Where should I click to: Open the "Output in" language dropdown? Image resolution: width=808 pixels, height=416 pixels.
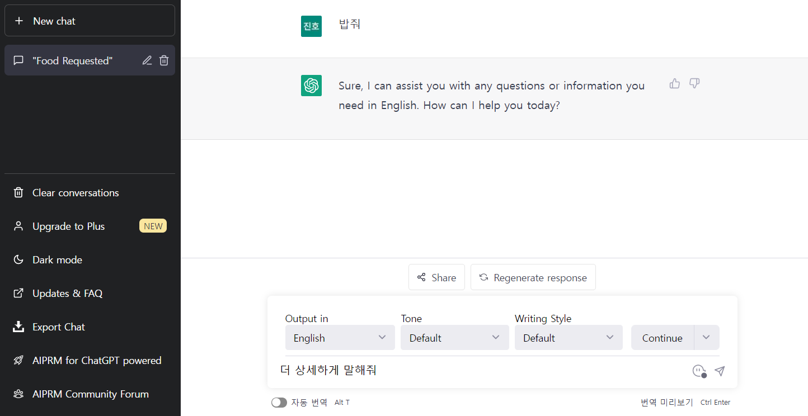point(340,337)
